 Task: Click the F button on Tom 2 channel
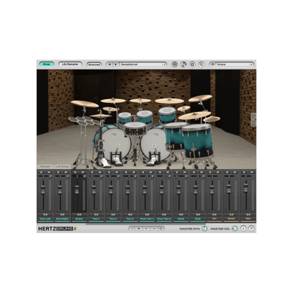click(x=119, y=176)
